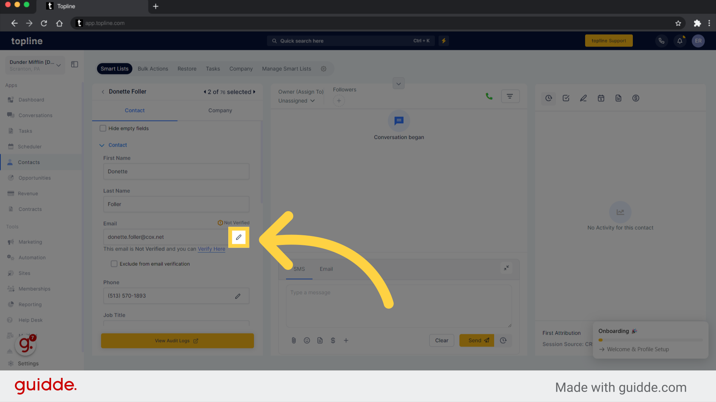This screenshot has height=402, width=716.
Task: Open the activity history clock icon
Action: (x=549, y=98)
